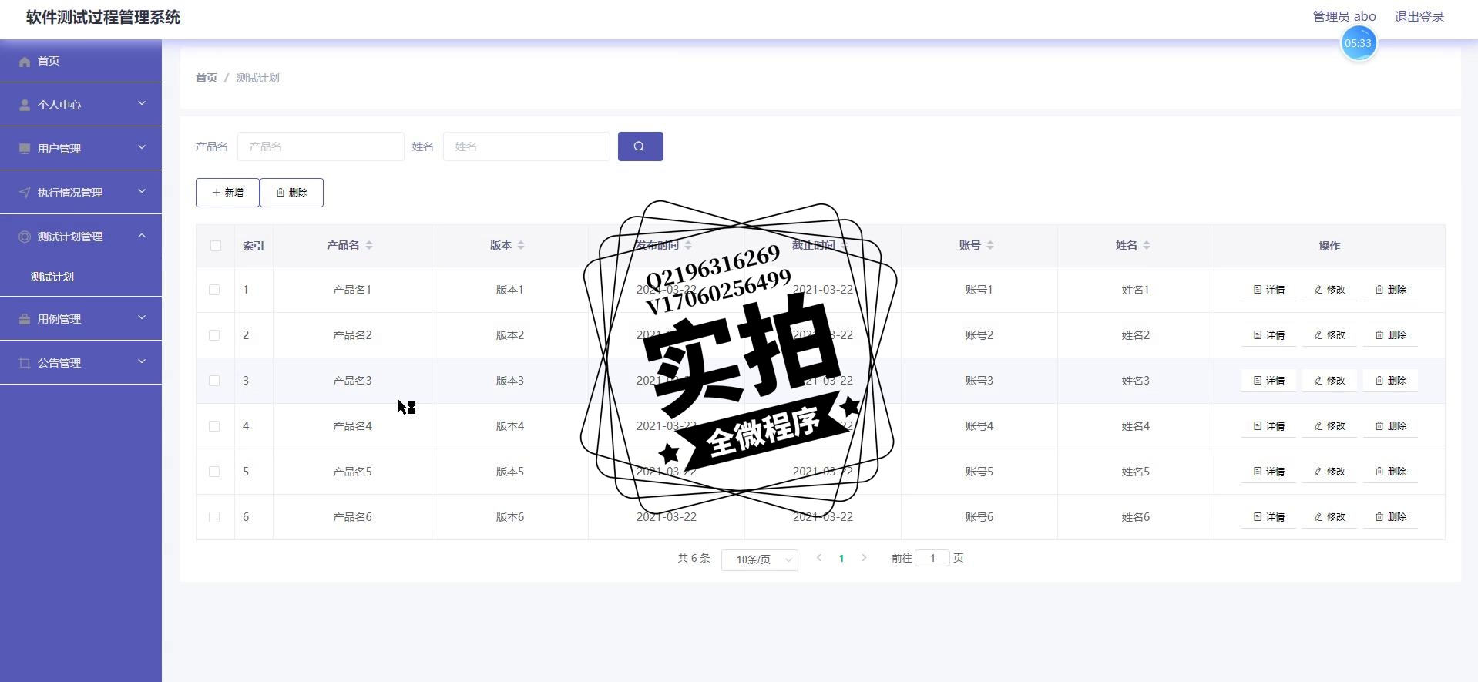Open 执行情况管理 sidebar menu
The image size is (1478, 682).
[x=81, y=193]
